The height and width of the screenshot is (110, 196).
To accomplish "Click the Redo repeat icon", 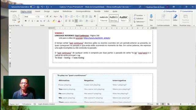I will coord(47,7).
